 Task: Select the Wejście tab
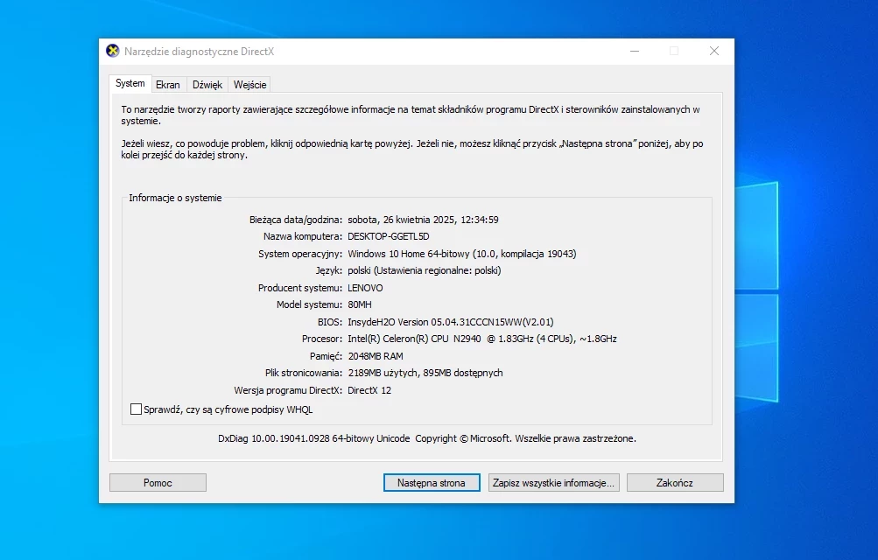pos(249,85)
